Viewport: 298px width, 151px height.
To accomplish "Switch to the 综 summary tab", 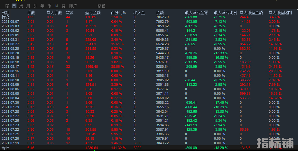I will pyautogui.click(x=7, y=6).
